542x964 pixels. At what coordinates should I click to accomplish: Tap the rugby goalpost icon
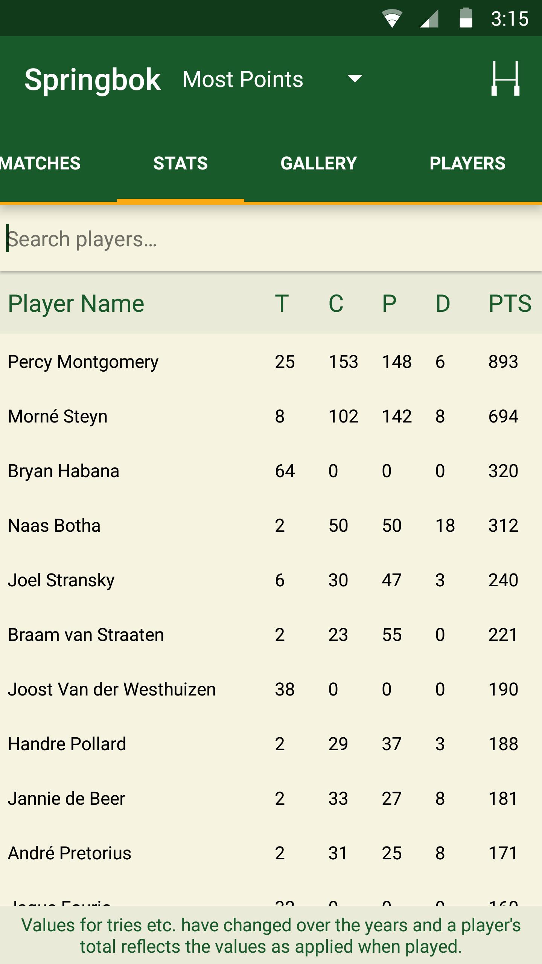tap(505, 78)
